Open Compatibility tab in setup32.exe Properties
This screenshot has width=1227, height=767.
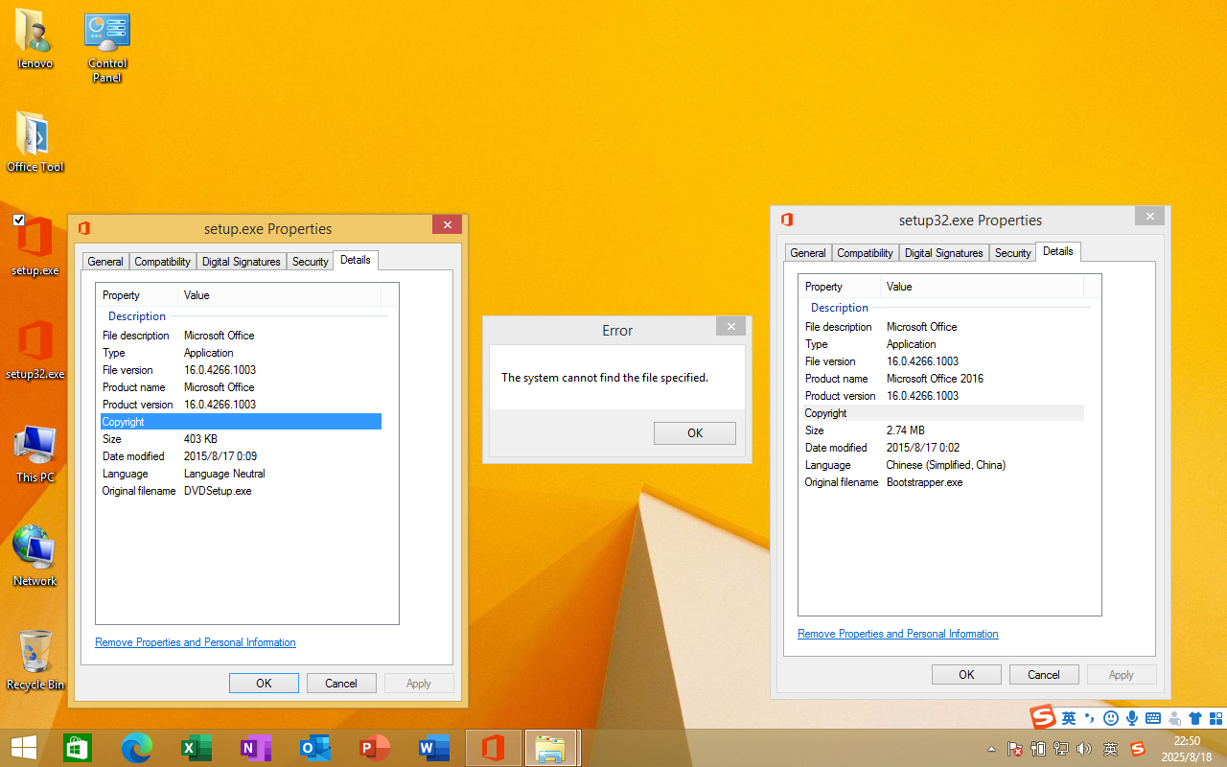[x=865, y=253]
